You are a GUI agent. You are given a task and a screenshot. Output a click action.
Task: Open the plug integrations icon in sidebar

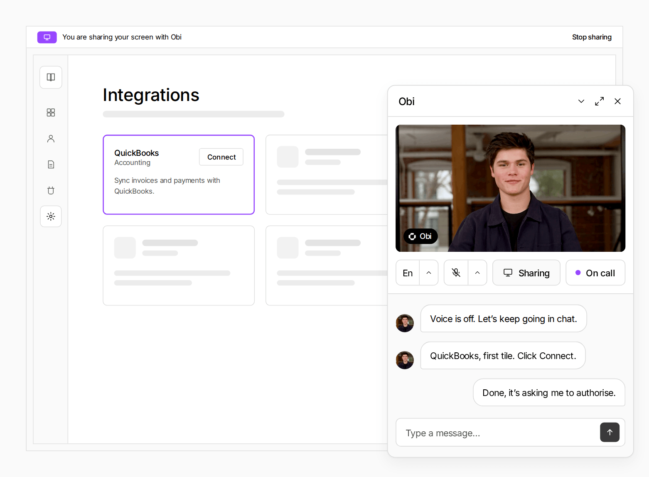pos(51,190)
